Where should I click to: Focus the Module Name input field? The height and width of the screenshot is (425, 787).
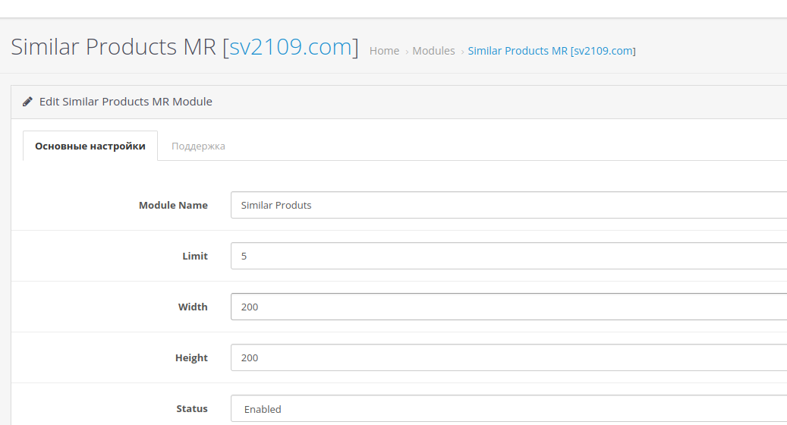pyautogui.click(x=509, y=205)
